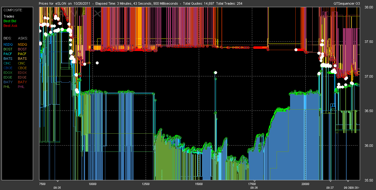Viewport: 376px width, 190px height.
Task: Click the 12500 x-axis label
Action: coord(146,184)
